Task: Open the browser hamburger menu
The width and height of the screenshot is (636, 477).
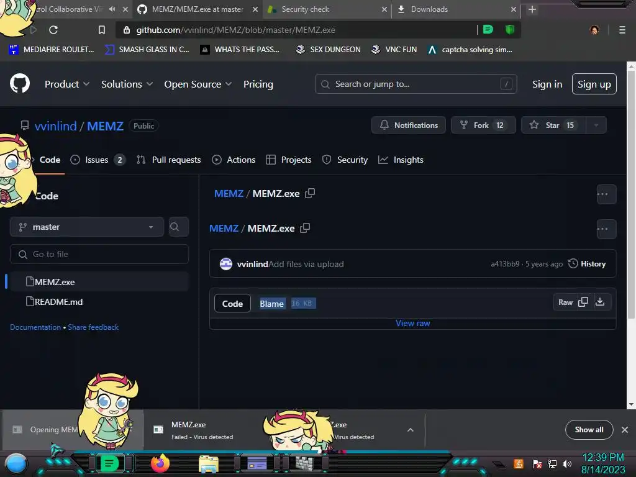Action: pyautogui.click(x=622, y=30)
